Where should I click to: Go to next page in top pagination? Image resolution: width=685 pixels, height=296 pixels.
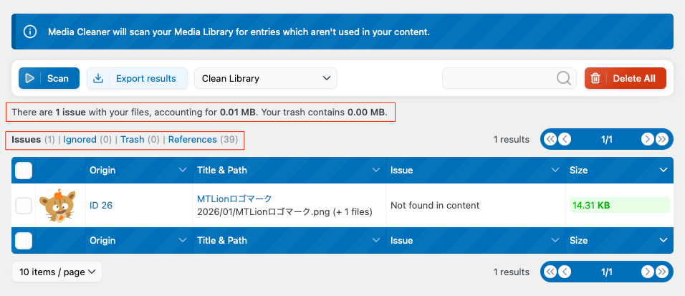(647, 139)
